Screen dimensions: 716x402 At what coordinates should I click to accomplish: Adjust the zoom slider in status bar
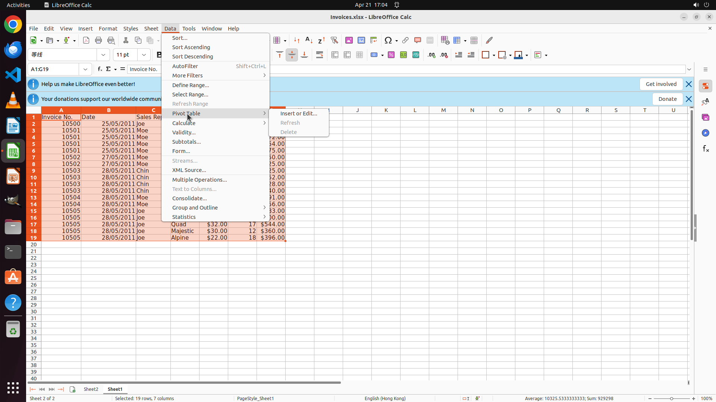coord(672,399)
